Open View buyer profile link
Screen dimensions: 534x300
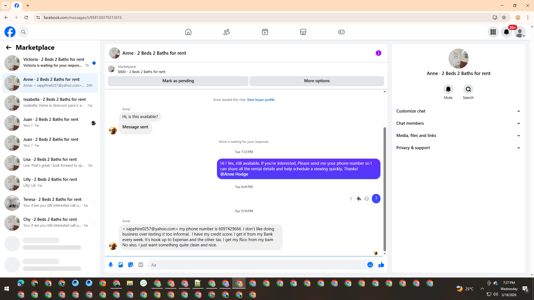tap(261, 100)
